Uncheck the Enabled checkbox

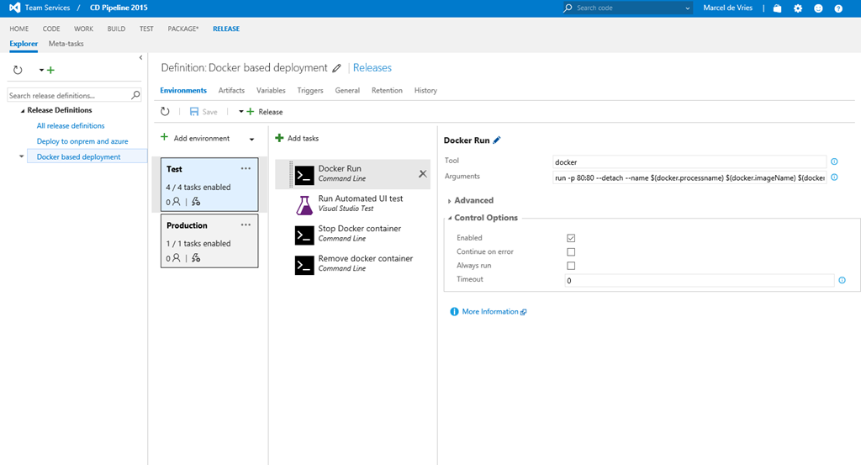571,238
